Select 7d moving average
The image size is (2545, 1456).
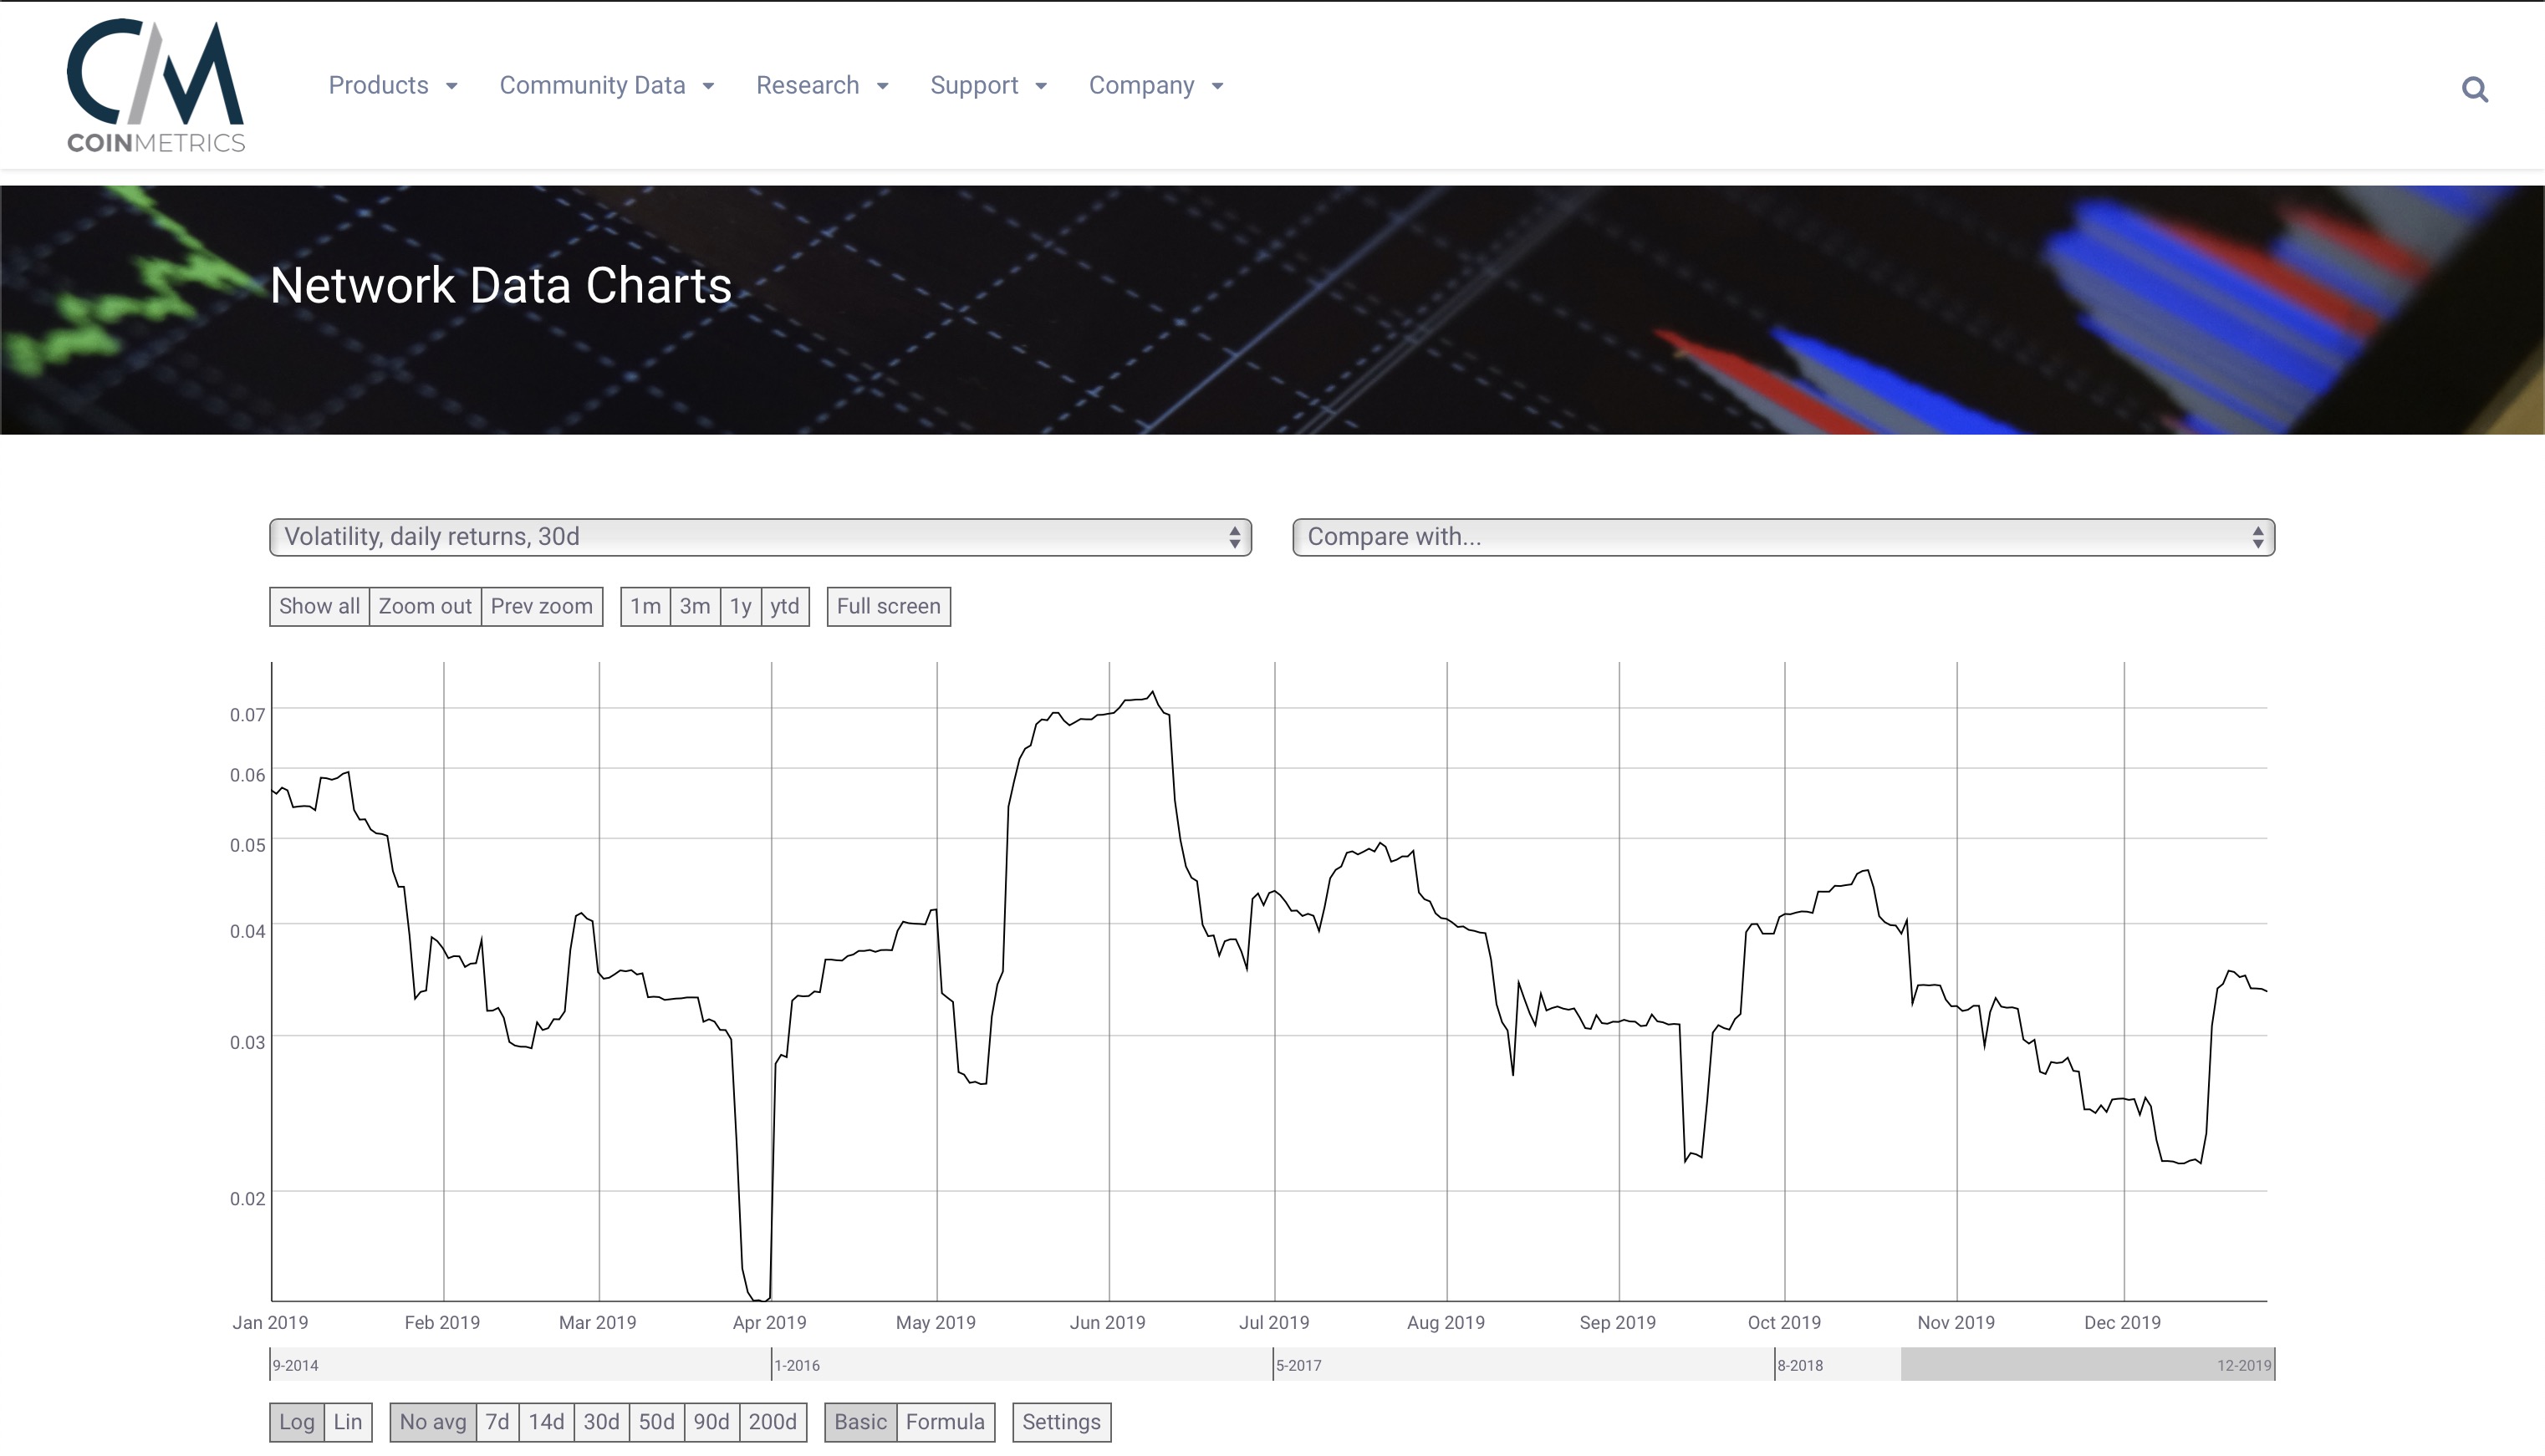pyautogui.click(x=497, y=1422)
